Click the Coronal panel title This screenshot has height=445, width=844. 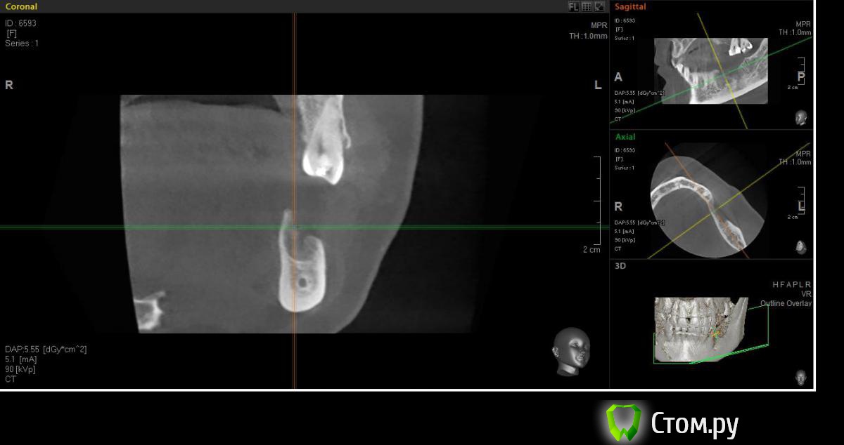pyautogui.click(x=21, y=6)
